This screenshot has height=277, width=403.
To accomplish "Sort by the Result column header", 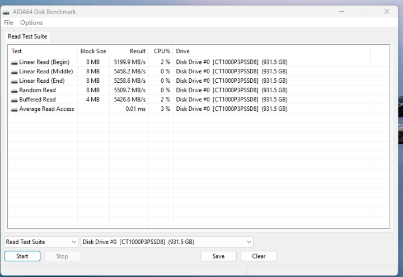I will coord(129,51).
